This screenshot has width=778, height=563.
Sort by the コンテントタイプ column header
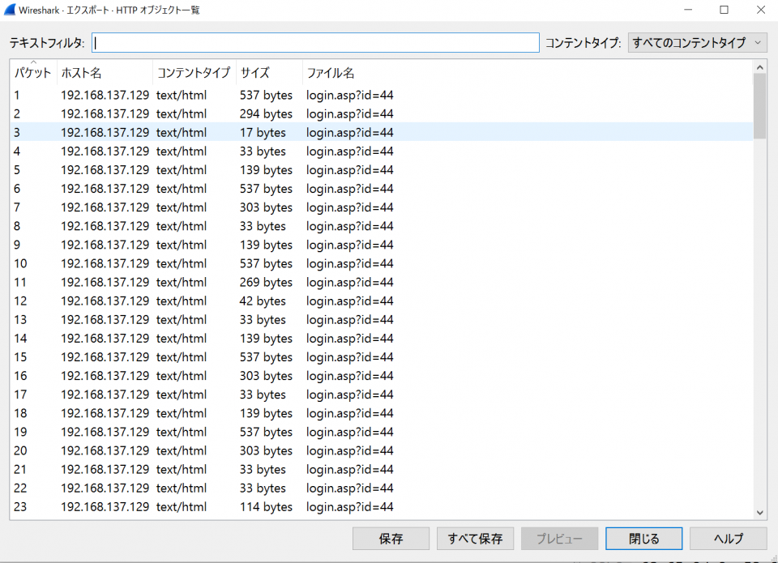coord(194,73)
